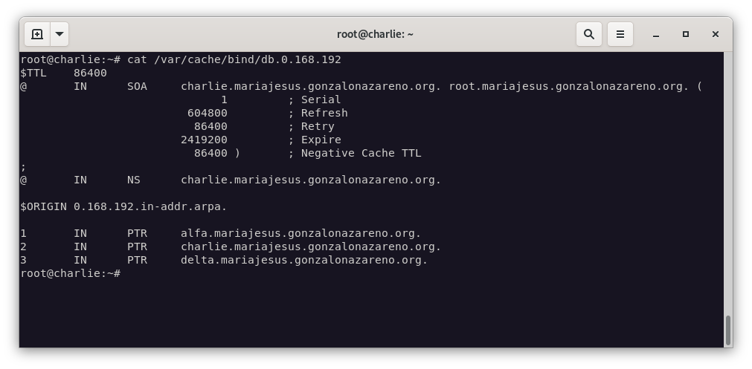
Task: Close the root@charlie terminal window
Action: click(715, 34)
